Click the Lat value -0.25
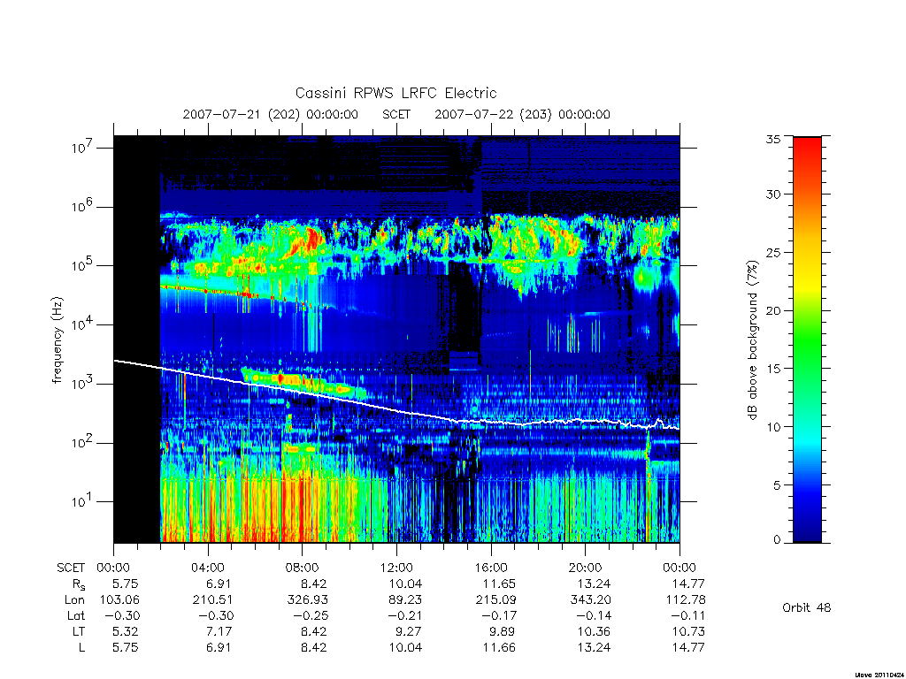Viewport: 906px width, 679px height. coord(311,615)
